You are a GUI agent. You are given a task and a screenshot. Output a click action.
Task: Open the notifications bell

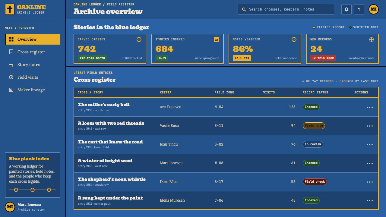(x=346, y=9)
